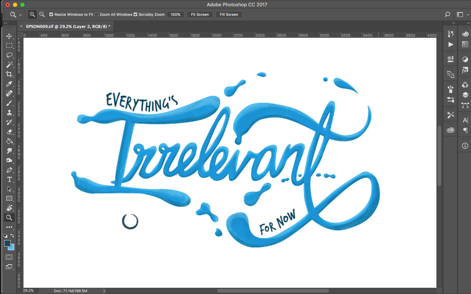Close the EPSON009.tif document tab
This screenshot has width=471, height=294.
tap(21, 26)
